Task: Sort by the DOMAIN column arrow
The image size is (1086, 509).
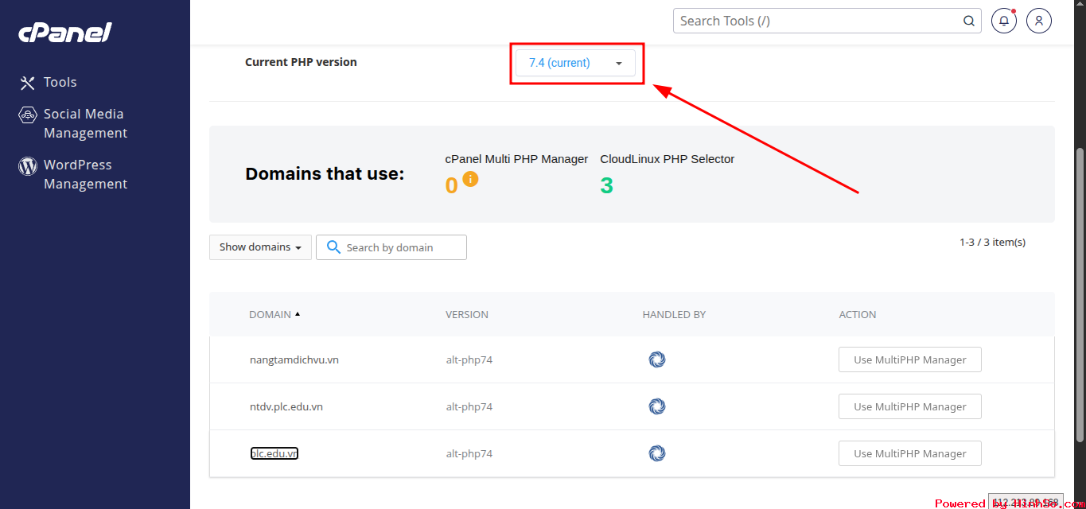Action: tap(298, 314)
